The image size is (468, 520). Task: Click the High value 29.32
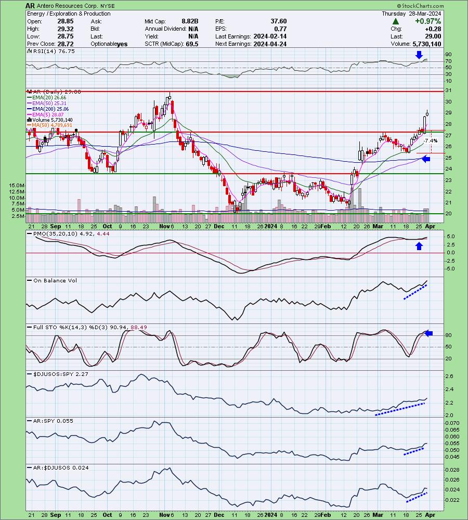[x=66, y=29]
